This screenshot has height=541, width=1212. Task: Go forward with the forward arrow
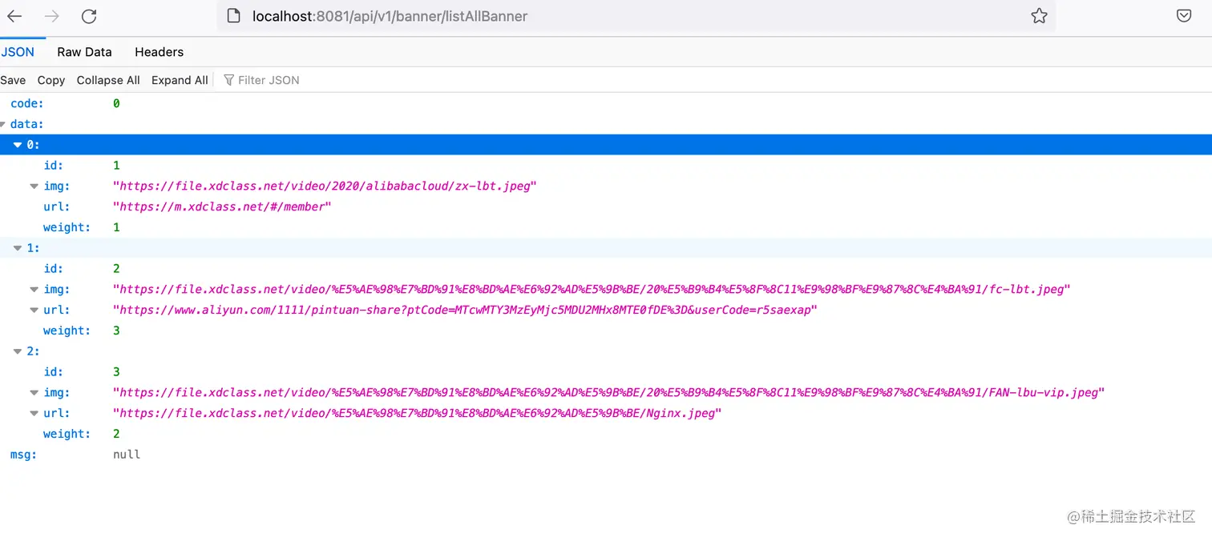point(51,16)
